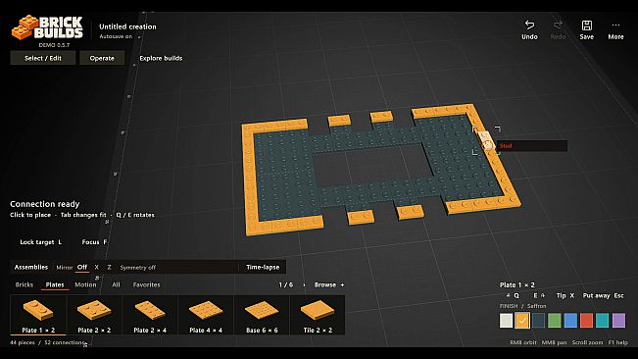Open the Assemblies panel
638x359 pixels.
31,267
